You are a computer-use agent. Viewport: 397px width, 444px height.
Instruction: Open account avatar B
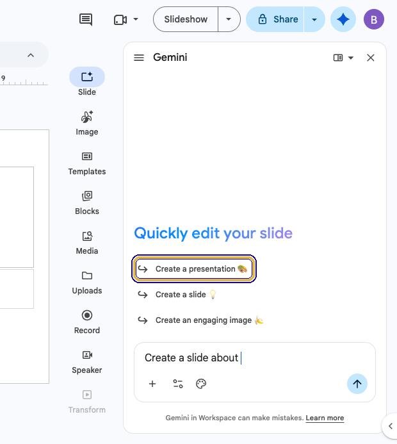374,19
